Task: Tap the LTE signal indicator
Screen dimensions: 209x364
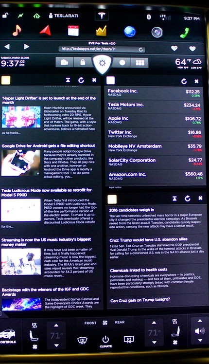Action: click(x=165, y=17)
